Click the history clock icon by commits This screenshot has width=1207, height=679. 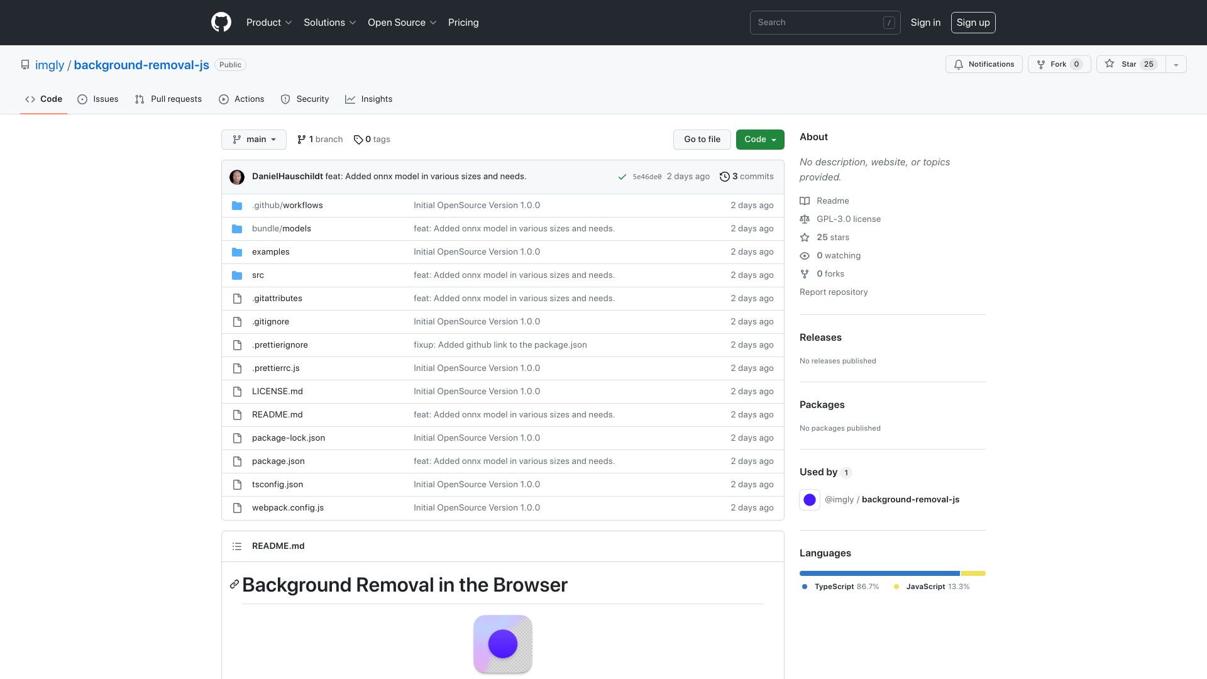point(724,177)
